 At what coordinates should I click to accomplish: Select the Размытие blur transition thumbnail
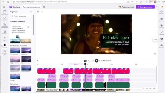pyautogui.click(x=26, y=50)
